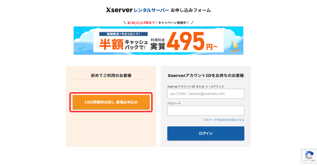
Task: Click the 期間限定！今ならおトク！ label in the banner
Action: tap(123, 34)
